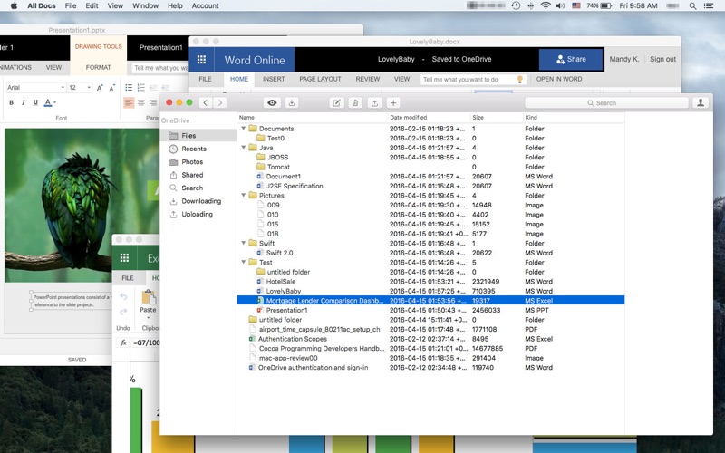Select Shared in OneDrive sidebar
The width and height of the screenshot is (725, 453).
click(x=198, y=175)
